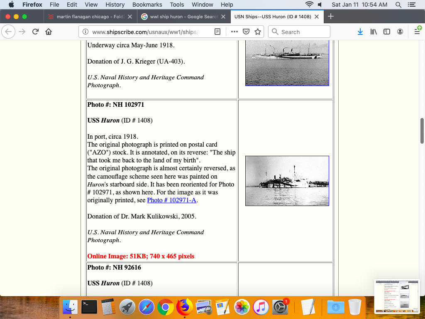Open a new tab with plus button
The image size is (425, 319).
(x=331, y=17)
